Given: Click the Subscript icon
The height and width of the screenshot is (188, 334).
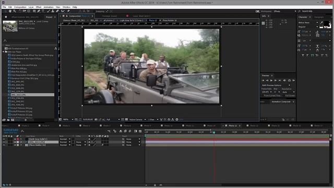Looking at the screenshot, I should (327, 55).
